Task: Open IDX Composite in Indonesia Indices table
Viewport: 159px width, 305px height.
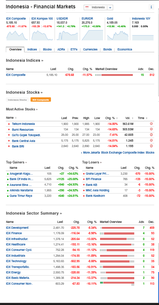Action: point(16,75)
